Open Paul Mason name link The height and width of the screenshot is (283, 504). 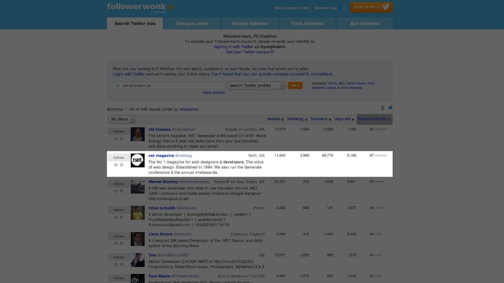coord(159,276)
